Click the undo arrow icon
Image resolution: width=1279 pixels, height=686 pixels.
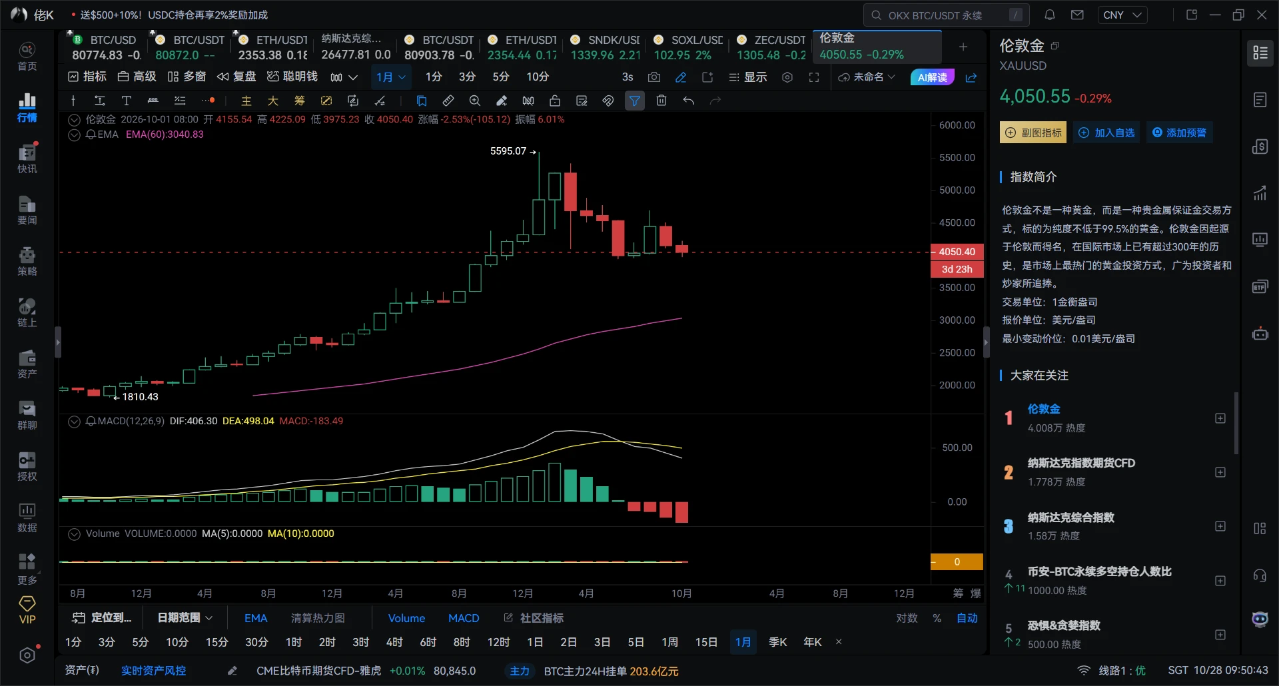tap(688, 101)
